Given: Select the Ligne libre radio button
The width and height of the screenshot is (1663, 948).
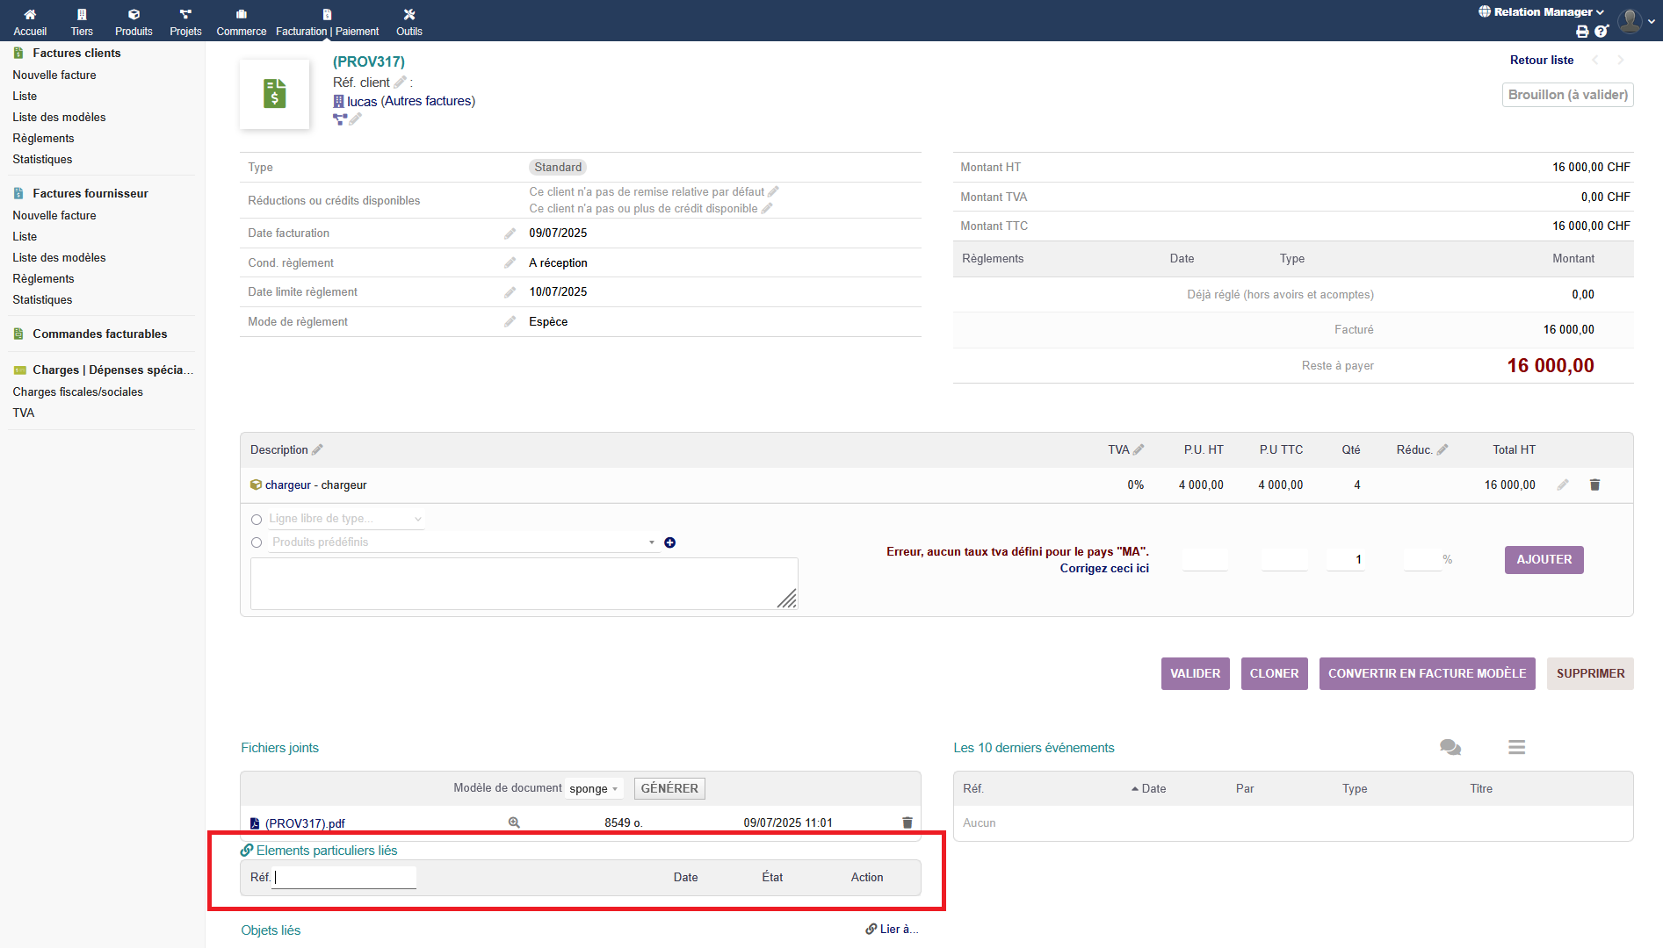Looking at the screenshot, I should (257, 520).
